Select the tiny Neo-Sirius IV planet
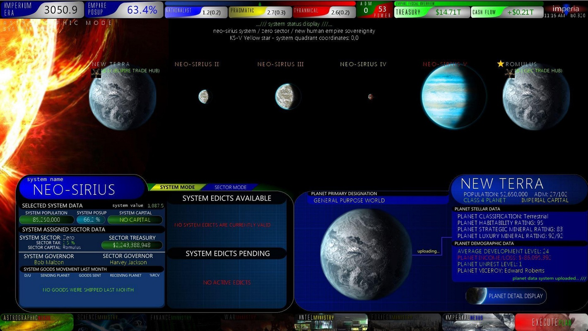Viewport: 588px width, 331px height. pos(370,97)
